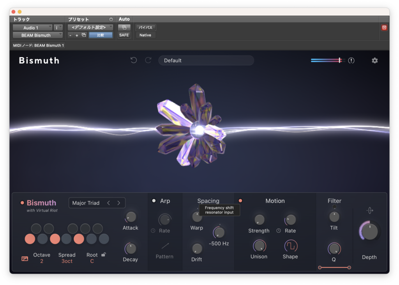Click the Filter range slider left handle
Viewport: 399px width, 285px height.
tap(320, 267)
